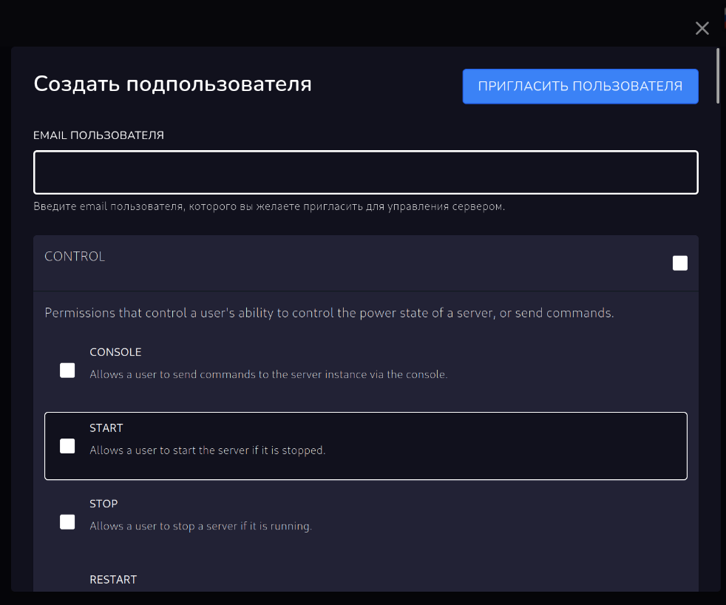726x605 pixels.
Task: Click the modal's vertical scrollbar thumb
Action: coord(719,75)
